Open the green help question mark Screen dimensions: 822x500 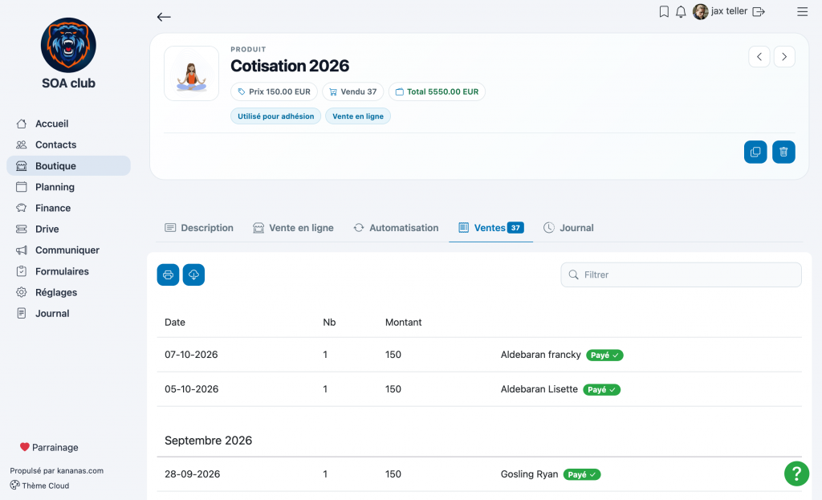pyautogui.click(x=796, y=474)
